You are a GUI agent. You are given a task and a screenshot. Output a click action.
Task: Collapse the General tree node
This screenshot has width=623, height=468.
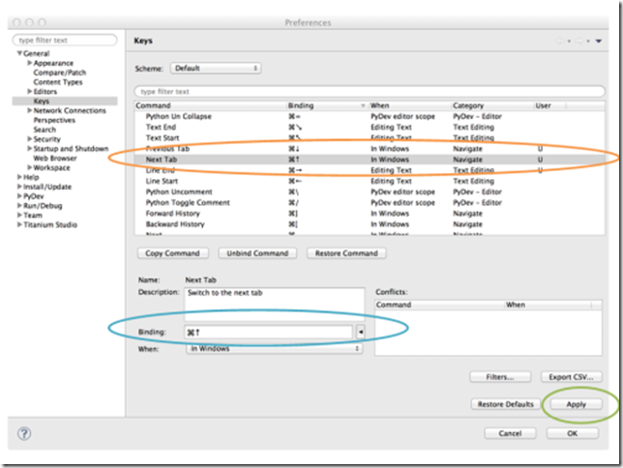point(18,54)
